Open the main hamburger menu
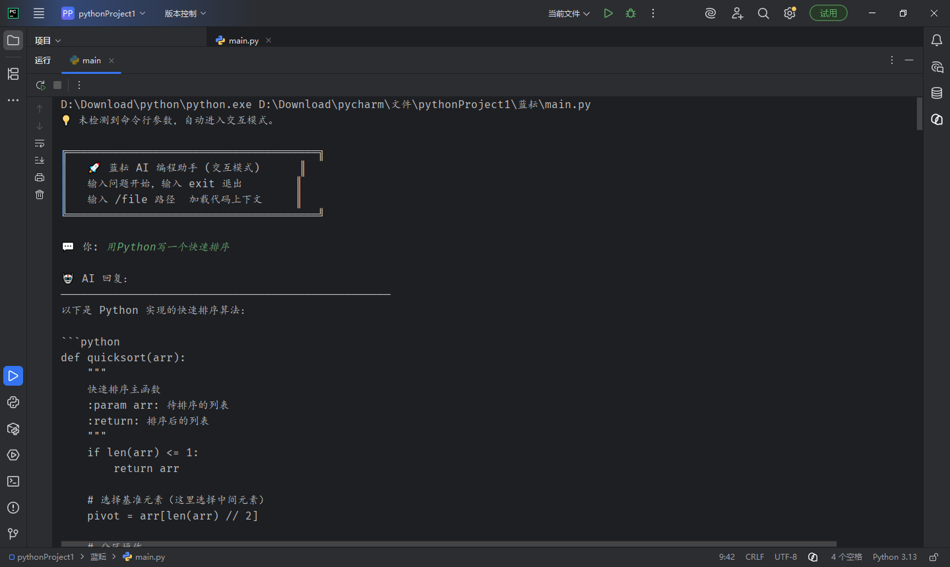 click(39, 13)
